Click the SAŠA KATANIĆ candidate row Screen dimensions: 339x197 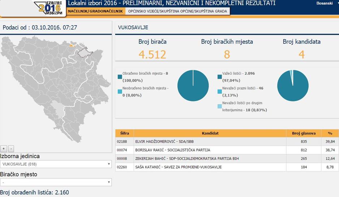210,167
